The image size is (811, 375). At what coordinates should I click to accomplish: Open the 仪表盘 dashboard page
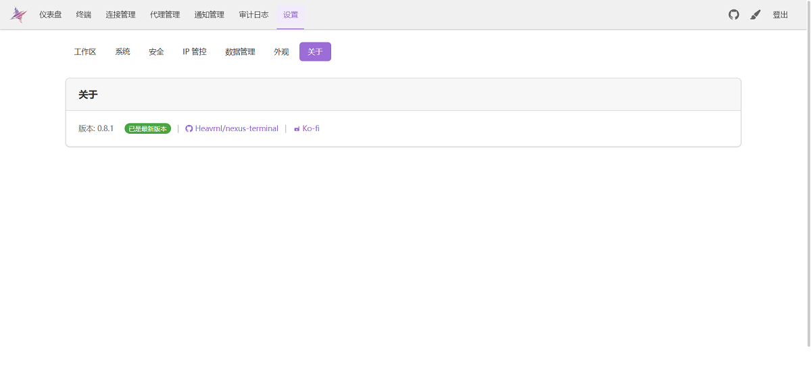click(x=51, y=15)
